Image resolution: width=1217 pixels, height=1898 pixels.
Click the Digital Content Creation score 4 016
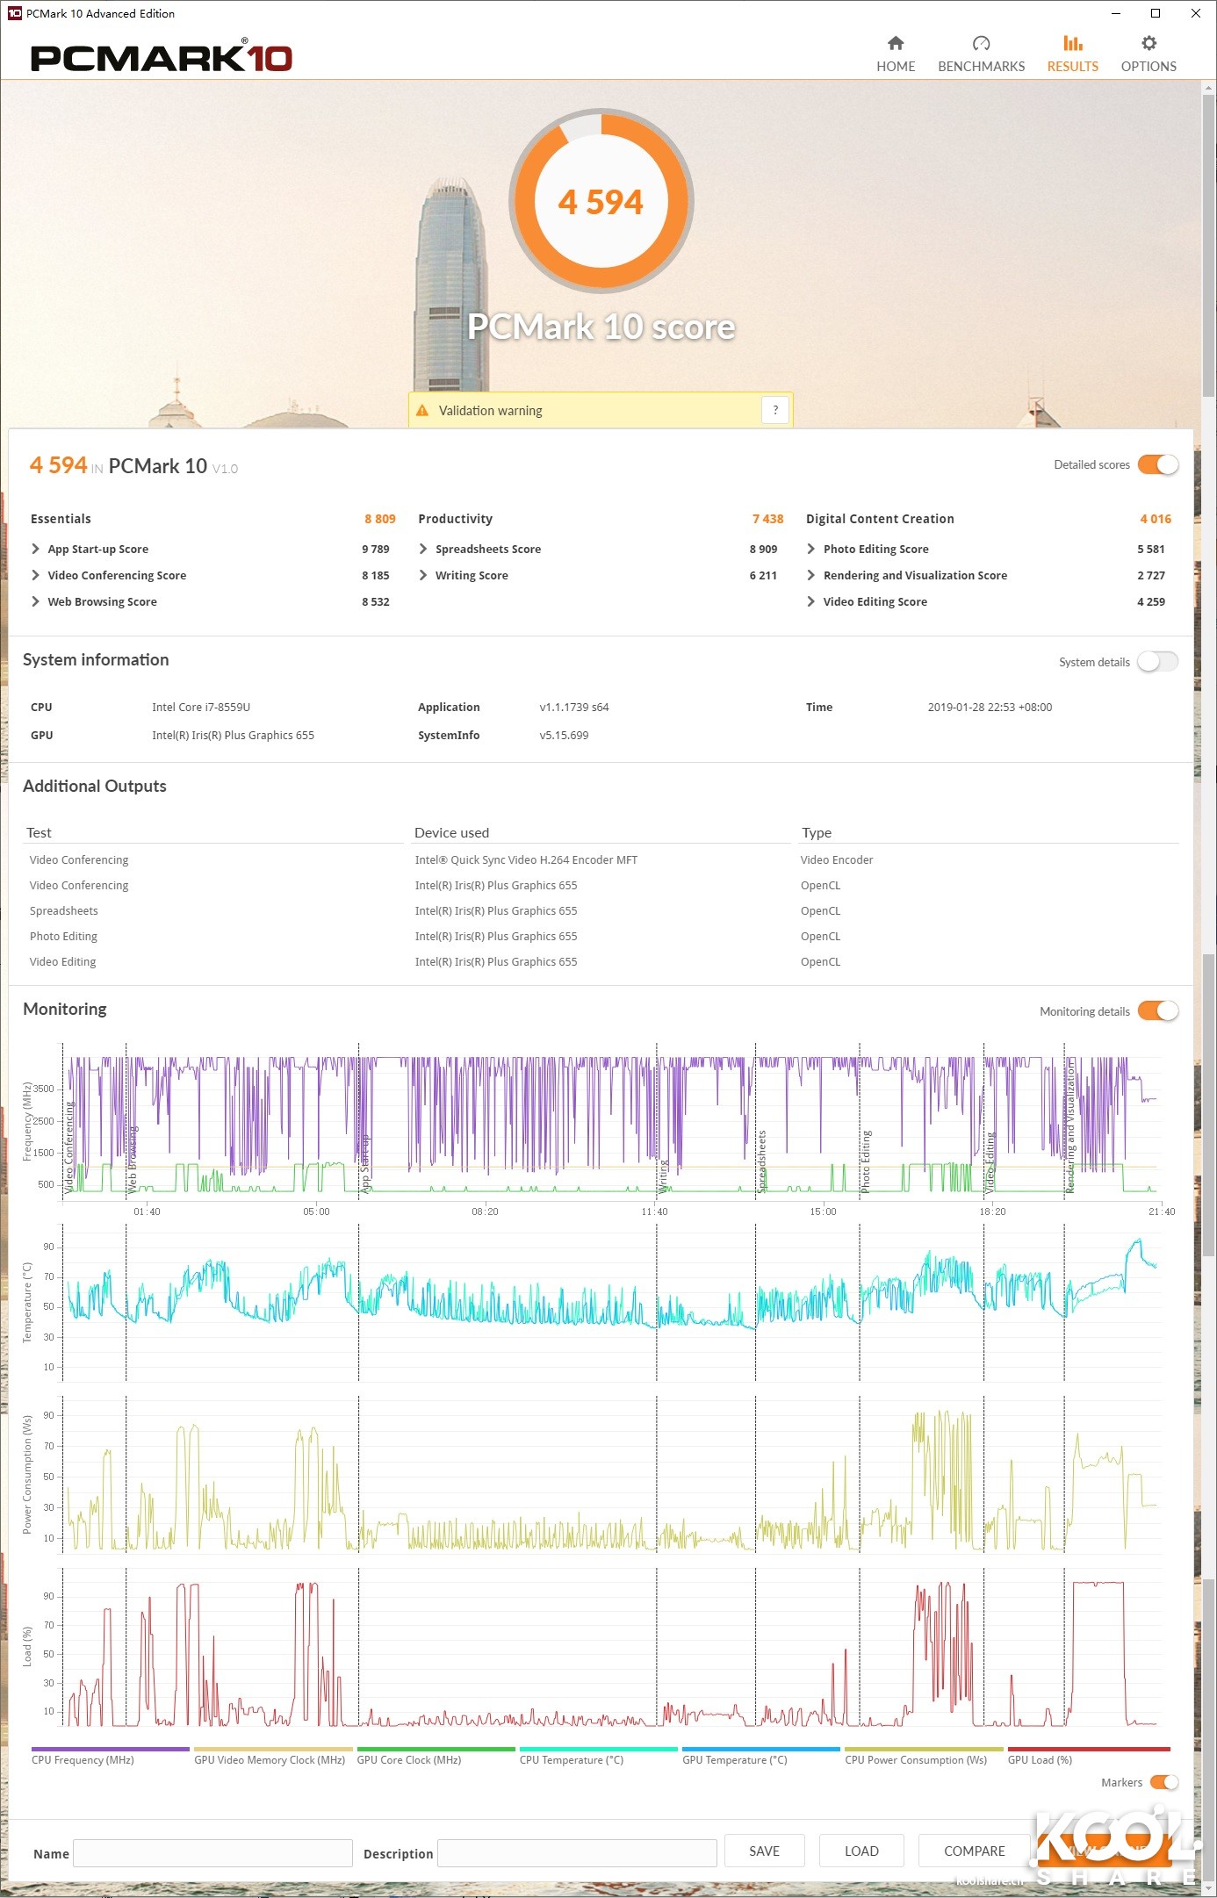point(1156,519)
